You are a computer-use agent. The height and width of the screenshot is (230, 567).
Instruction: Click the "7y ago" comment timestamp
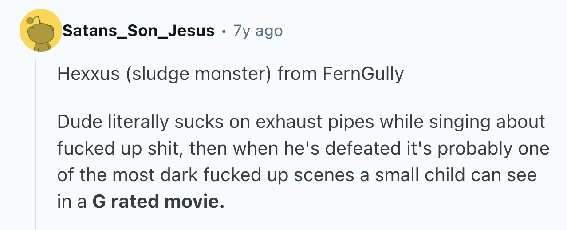point(258,31)
